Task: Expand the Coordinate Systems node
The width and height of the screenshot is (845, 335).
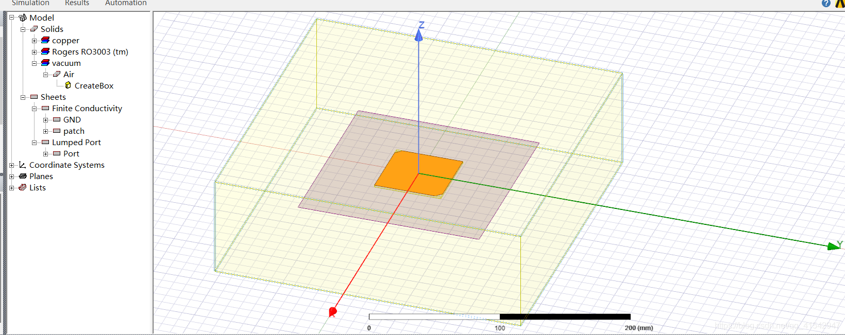Action: tap(12, 165)
